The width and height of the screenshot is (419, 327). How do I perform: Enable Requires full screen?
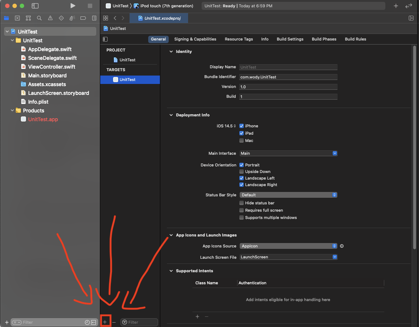pyautogui.click(x=242, y=210)
